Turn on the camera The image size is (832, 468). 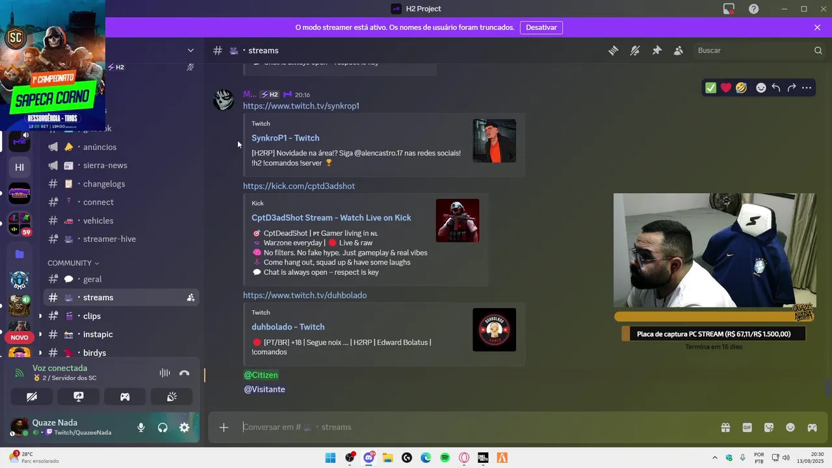pos(32,396)
